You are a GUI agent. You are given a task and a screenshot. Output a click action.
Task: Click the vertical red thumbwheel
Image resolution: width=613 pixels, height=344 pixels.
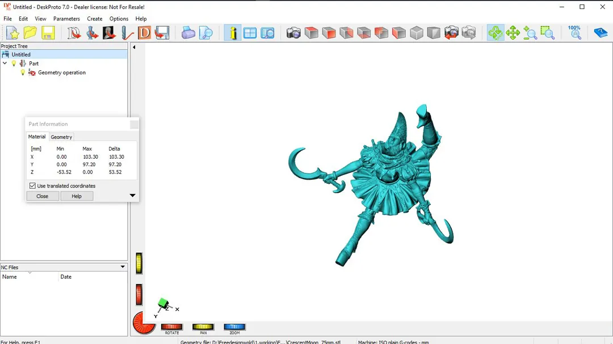tap(139, 294)
